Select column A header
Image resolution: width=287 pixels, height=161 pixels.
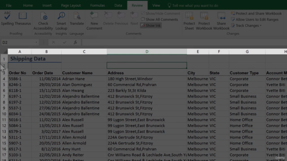click(20, 51)
